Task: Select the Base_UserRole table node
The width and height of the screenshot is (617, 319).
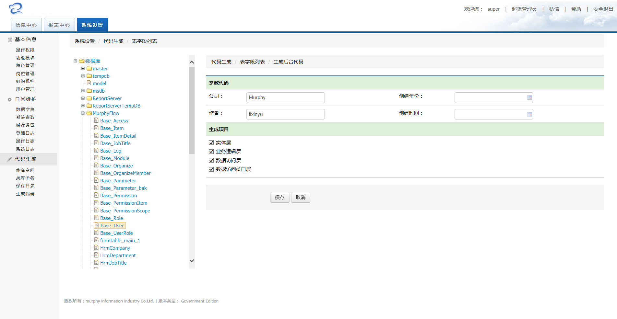Action: [x=116, y=233]
